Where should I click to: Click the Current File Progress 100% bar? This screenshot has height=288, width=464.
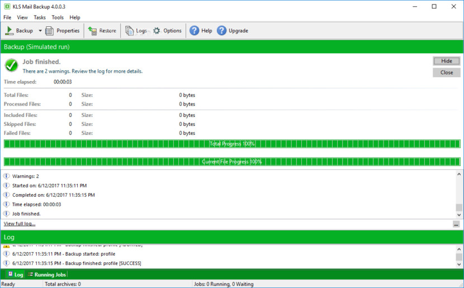click(x=232, y=162)
